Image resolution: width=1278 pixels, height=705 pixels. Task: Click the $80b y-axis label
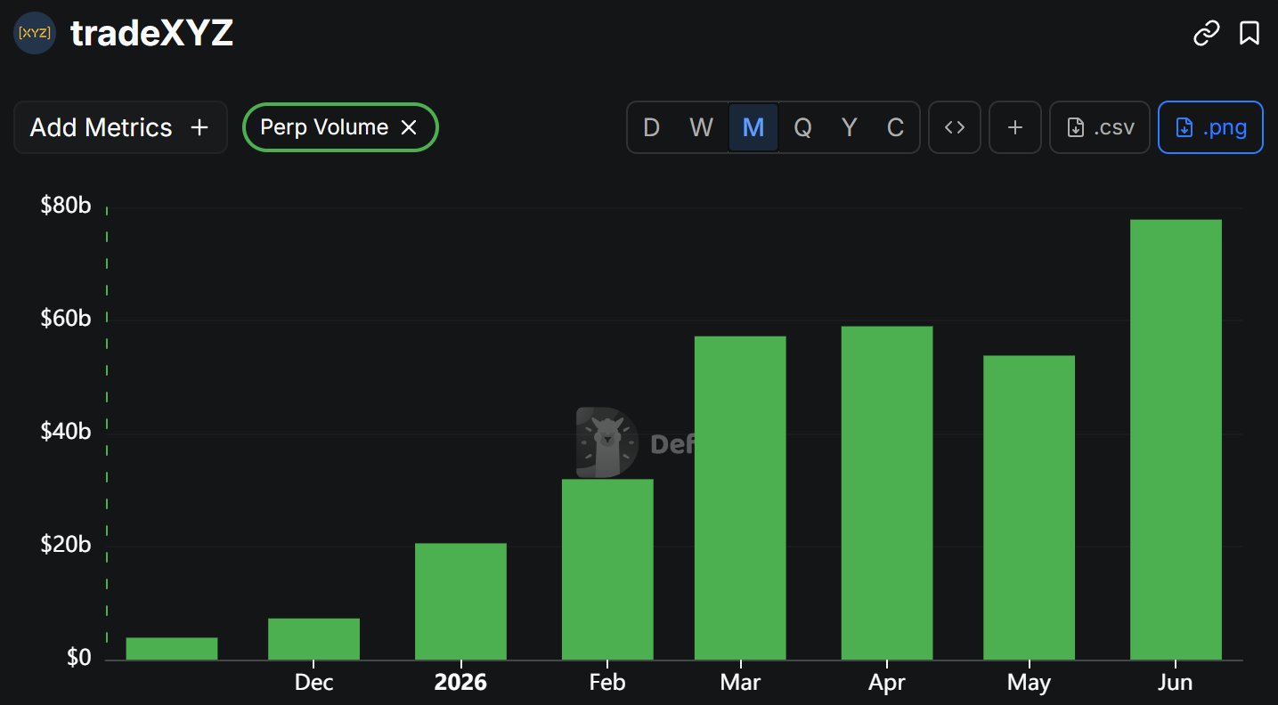[x=66, y=207]
